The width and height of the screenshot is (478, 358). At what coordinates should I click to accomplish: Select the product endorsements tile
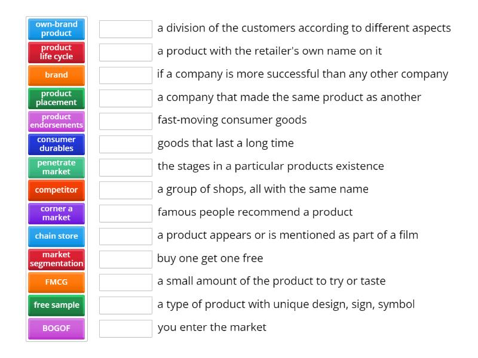point(56,121)
